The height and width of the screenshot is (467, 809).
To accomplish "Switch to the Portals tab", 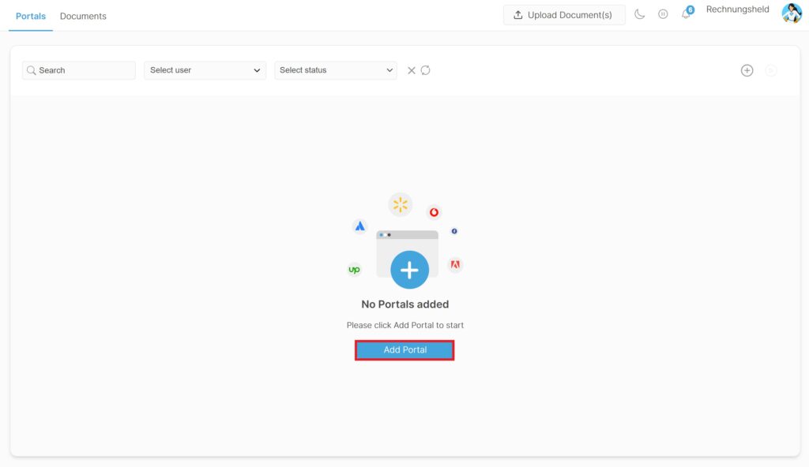I will (x=31, y=16).
